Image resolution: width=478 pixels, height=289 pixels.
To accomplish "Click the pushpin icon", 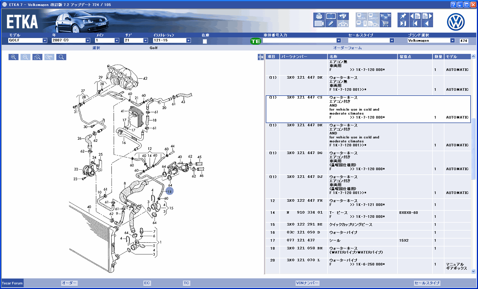I will 403,16.
